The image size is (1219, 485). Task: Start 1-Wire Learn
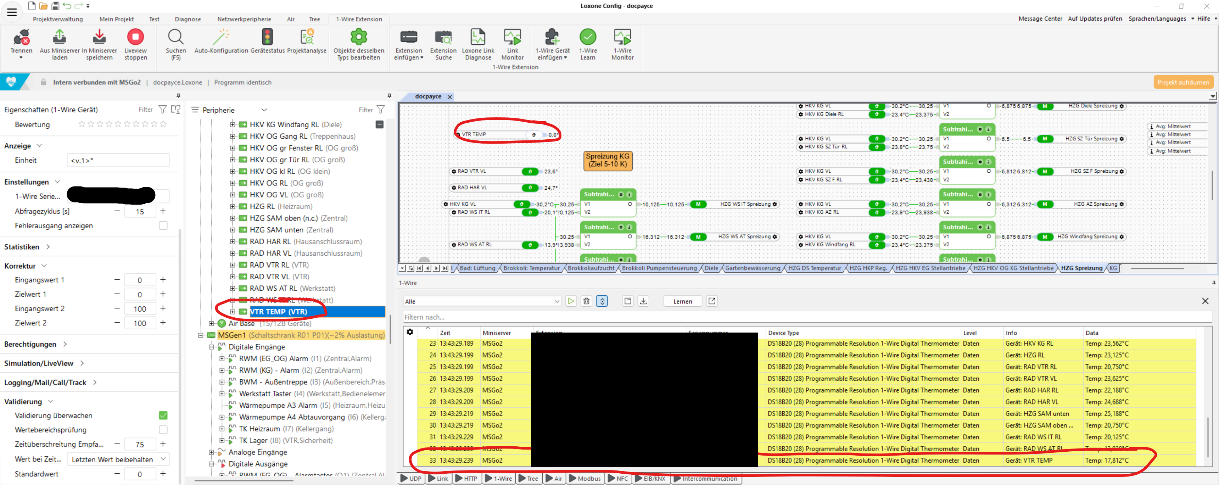587,37
